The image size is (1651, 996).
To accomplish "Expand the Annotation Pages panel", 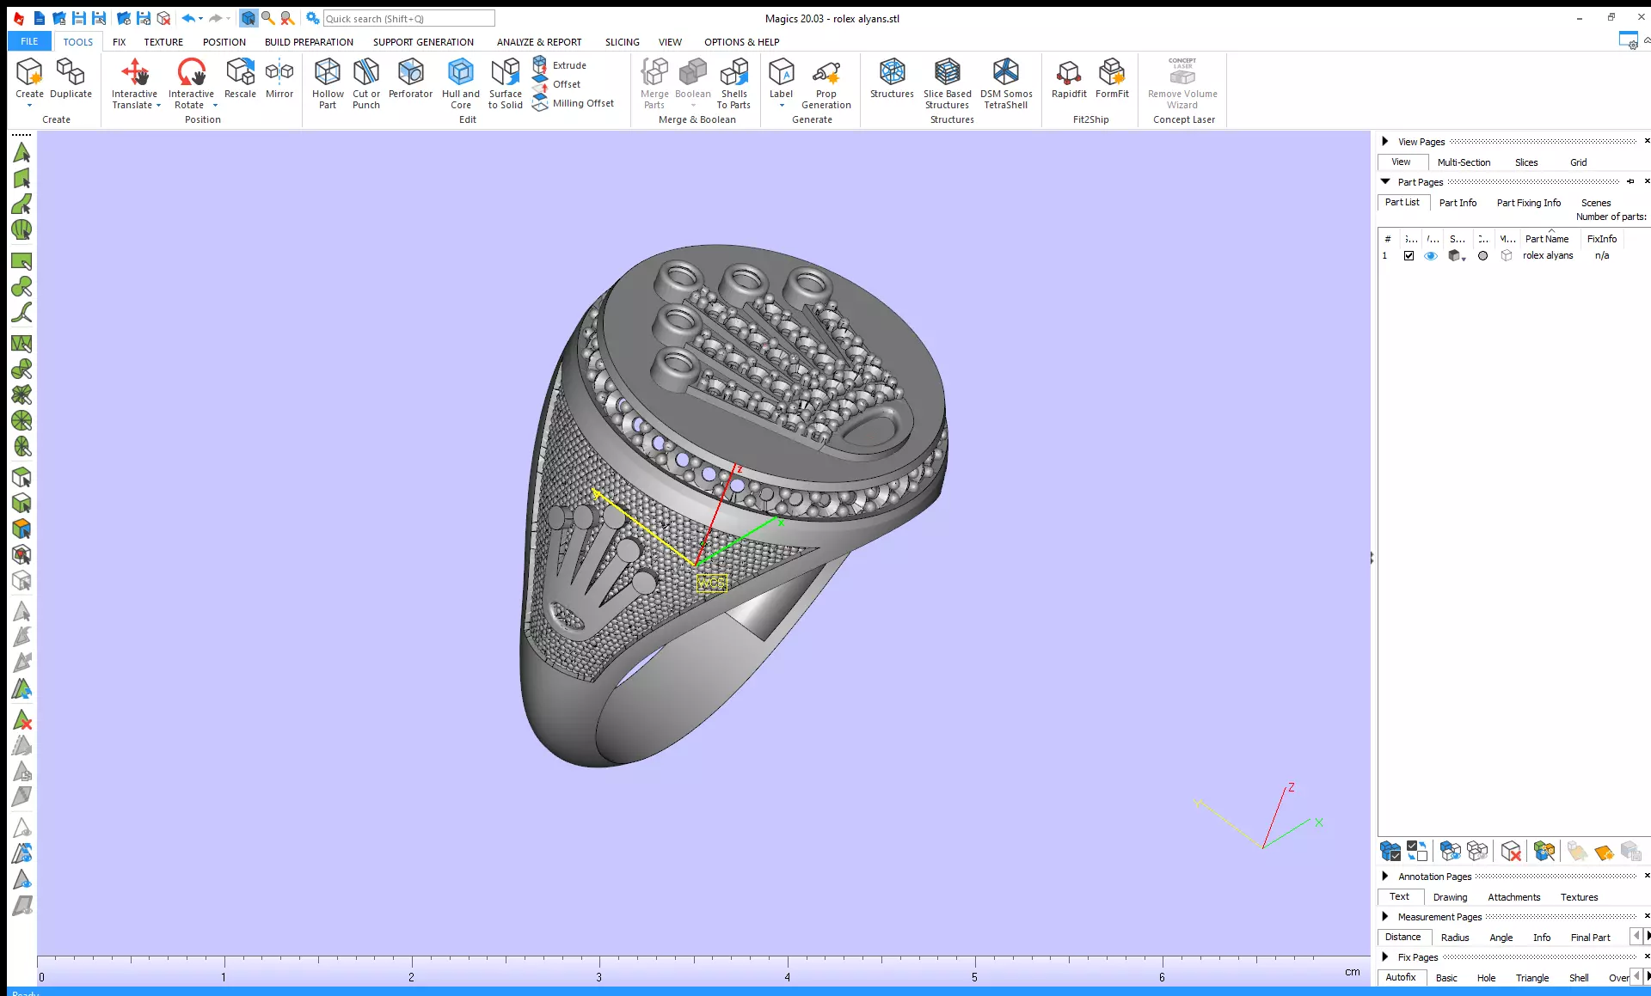I will click(x=1385, y=876).
